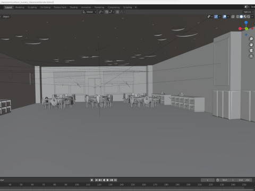
Task: Click the pan view hand icon
Action: pos(251,45)
